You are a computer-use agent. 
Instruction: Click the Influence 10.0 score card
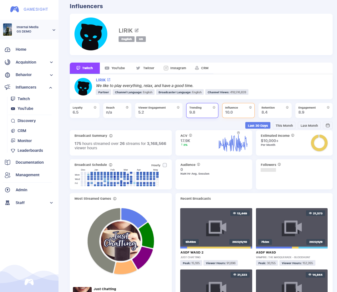tap(238, 110)
